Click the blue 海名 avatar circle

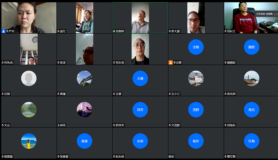(x=251, y=110)
